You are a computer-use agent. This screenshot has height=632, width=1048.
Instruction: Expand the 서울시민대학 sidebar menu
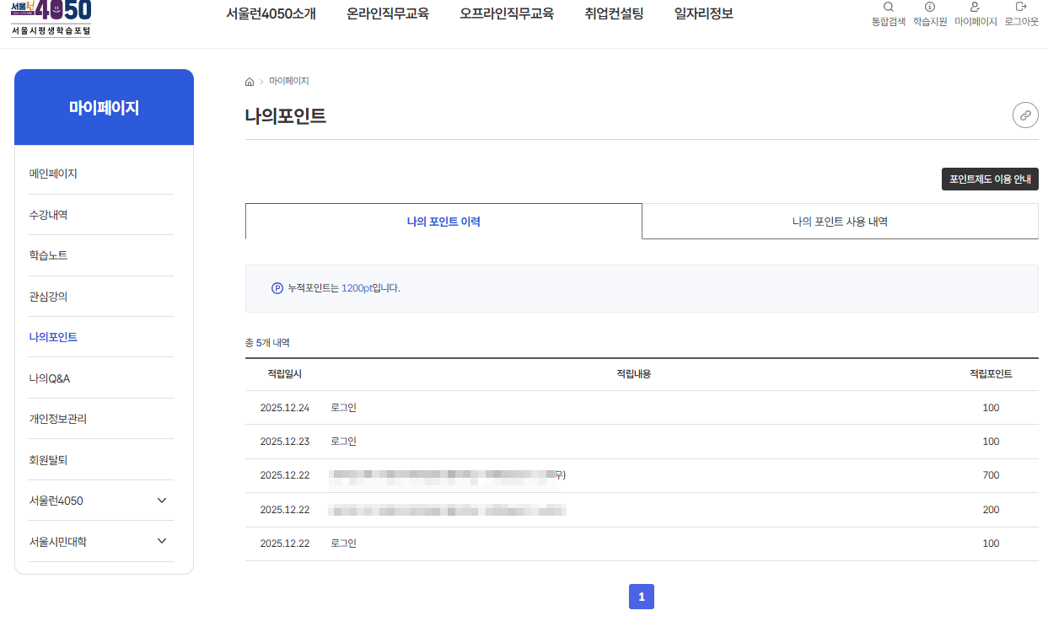coord(104,541)
